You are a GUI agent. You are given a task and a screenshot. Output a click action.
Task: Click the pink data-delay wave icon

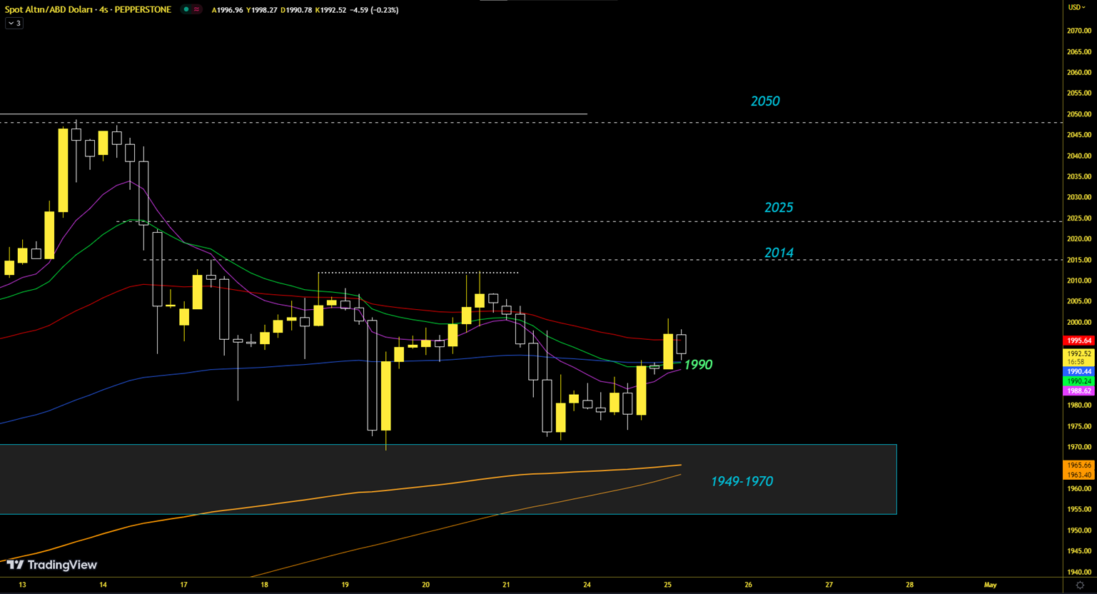196,10
